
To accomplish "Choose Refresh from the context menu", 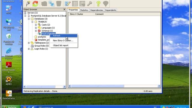I will pyautogui.click(x=64, y=36).
